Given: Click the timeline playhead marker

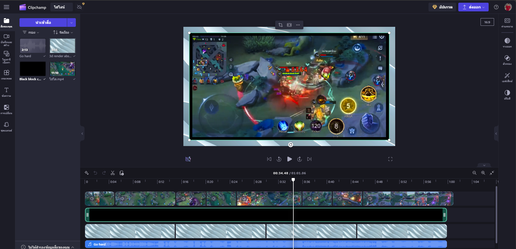Looking at the screenshot, I should [293, 180].
